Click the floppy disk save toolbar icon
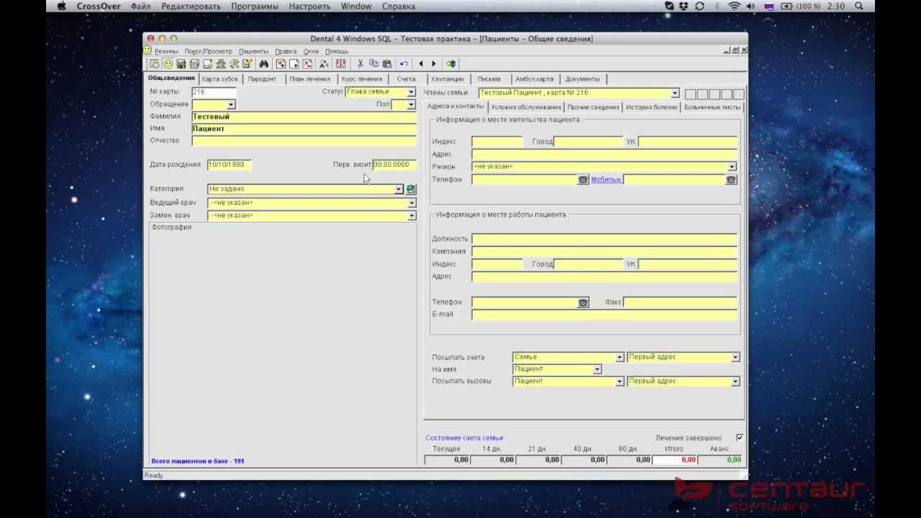The width and height of the screenshot is (921, 518). [x=181, y=64]
